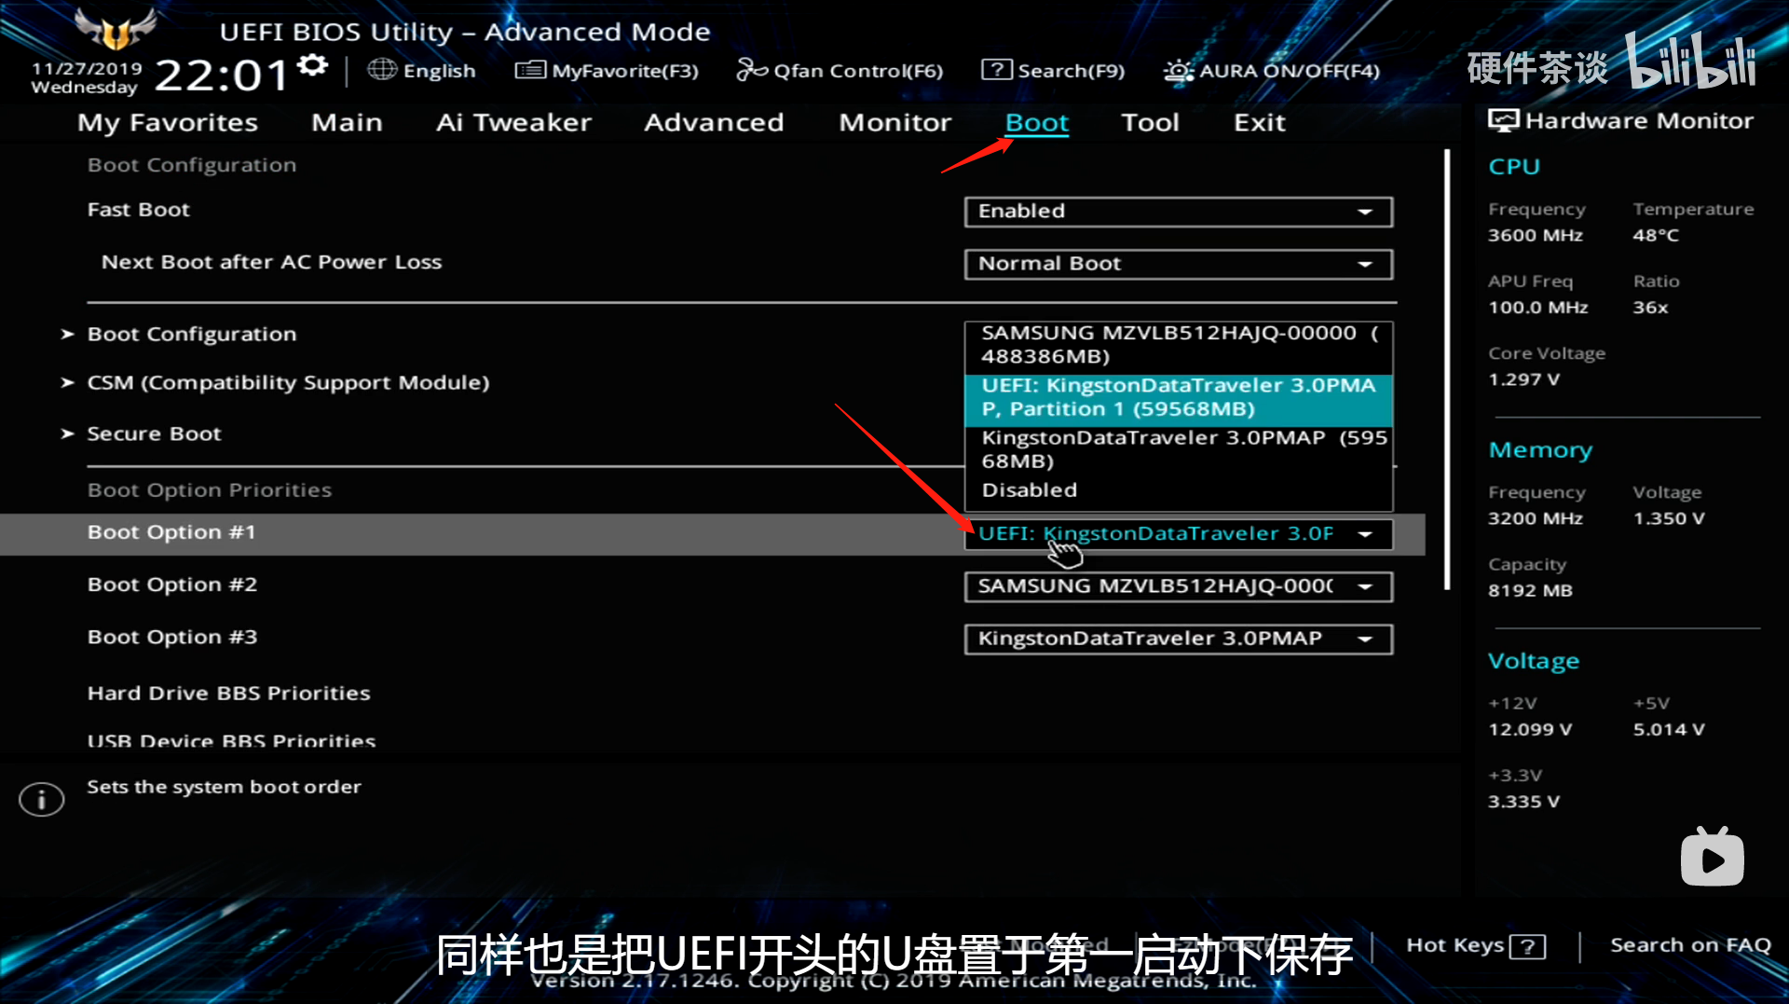Select the Fast Boot label
Screen dimensions: 1789x1004
[x=139, y=210]
